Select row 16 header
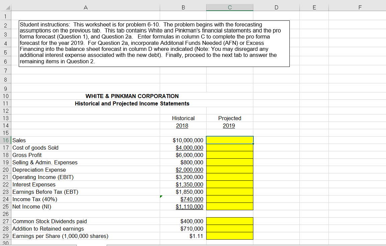 point(5,140)
